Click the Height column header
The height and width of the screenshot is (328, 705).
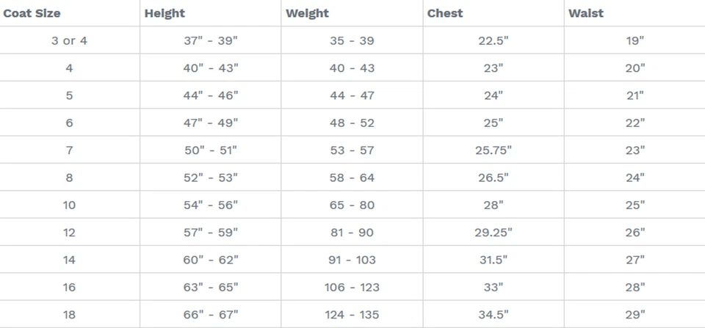click(x=164, y=13)
